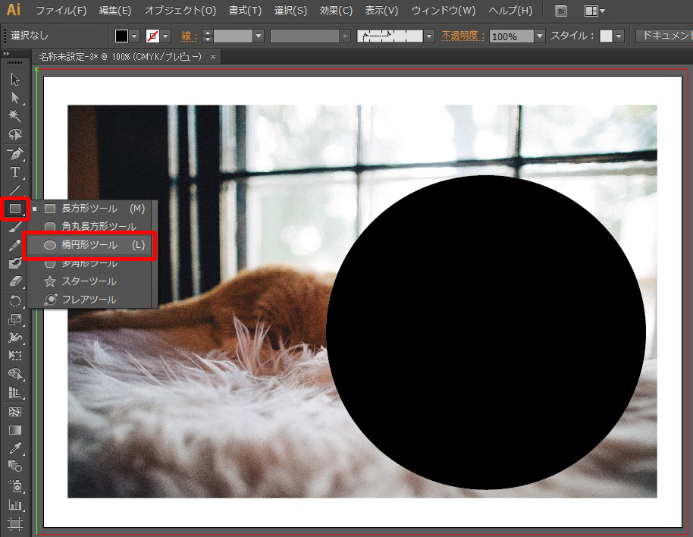Screen dimensions: 693x537
Task: Expand the スタイル dropdown
Action: pos(619,36)
